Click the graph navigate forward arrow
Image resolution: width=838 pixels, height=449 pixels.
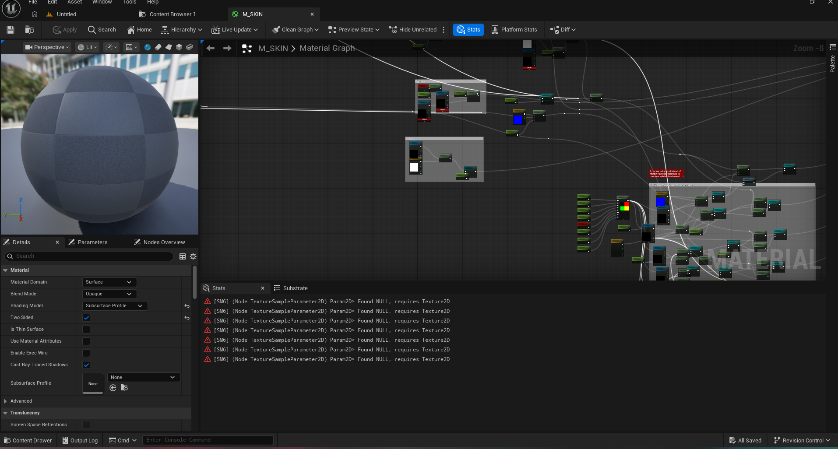tap(227, 48)
